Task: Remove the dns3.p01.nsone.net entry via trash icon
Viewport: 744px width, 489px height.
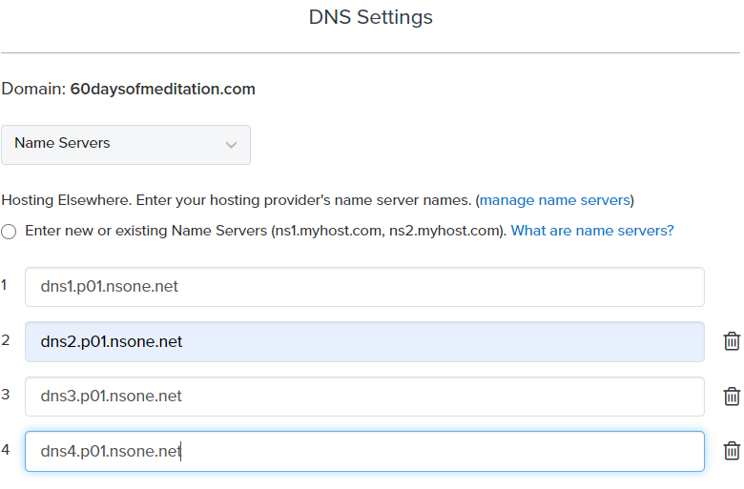Action: pos(732,396)
